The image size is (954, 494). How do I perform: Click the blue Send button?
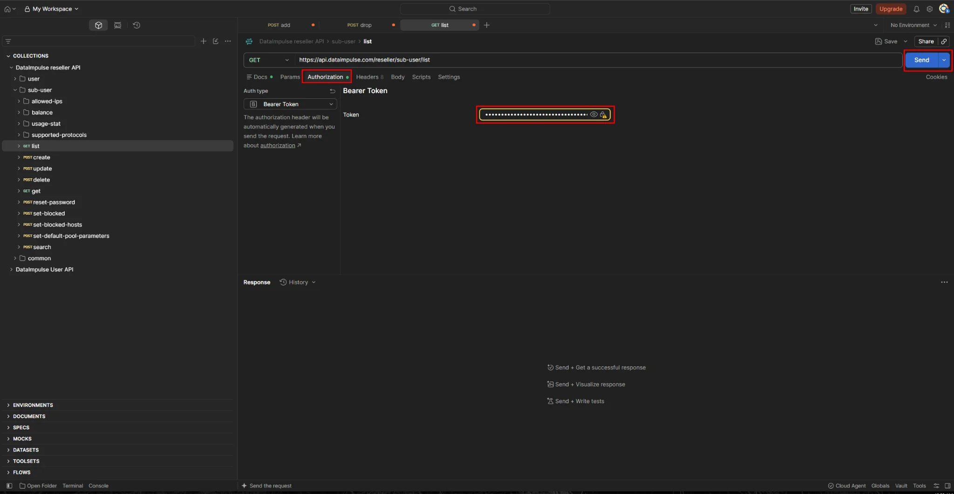921,60
